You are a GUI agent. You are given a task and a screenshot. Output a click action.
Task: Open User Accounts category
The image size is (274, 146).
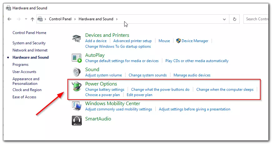tap(24, 72)
